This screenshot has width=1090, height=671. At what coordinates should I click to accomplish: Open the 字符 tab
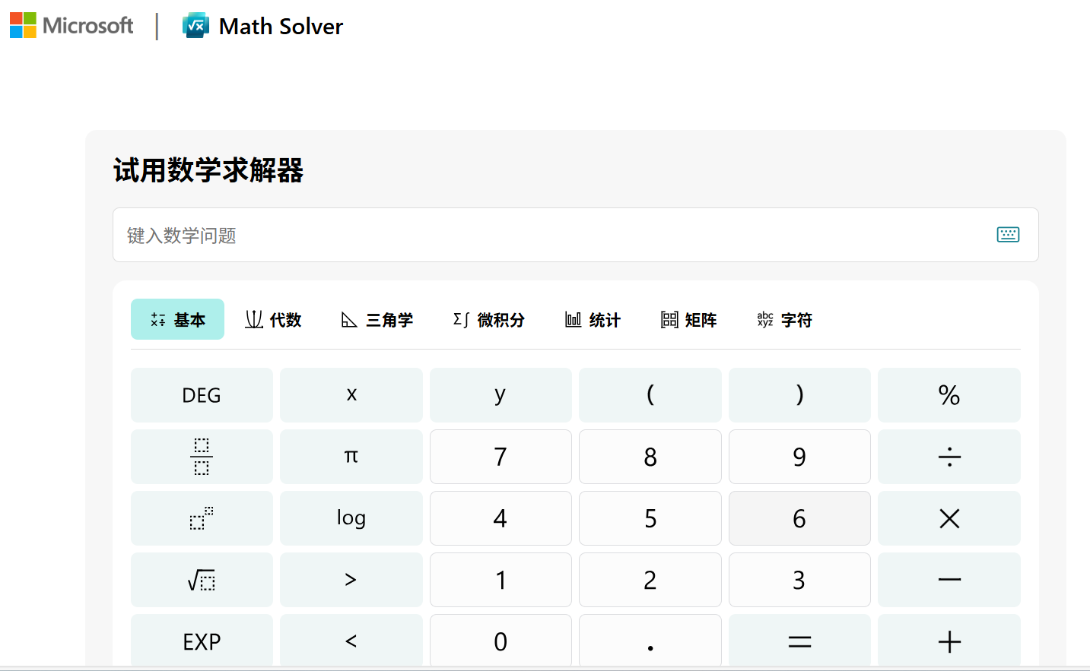(784, 319)
